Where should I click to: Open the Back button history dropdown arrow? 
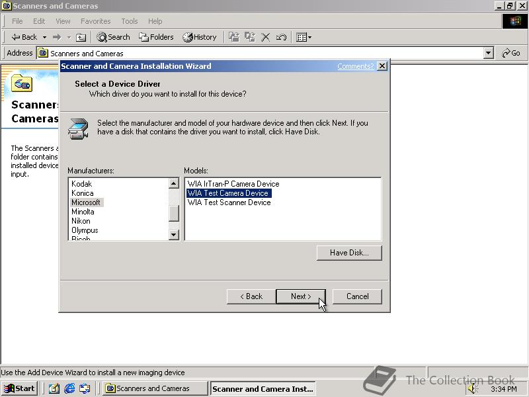pyautogui.click(x=44, y=37)
